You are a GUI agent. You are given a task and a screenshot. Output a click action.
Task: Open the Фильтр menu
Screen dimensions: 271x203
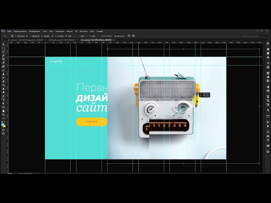coord(69,31)
